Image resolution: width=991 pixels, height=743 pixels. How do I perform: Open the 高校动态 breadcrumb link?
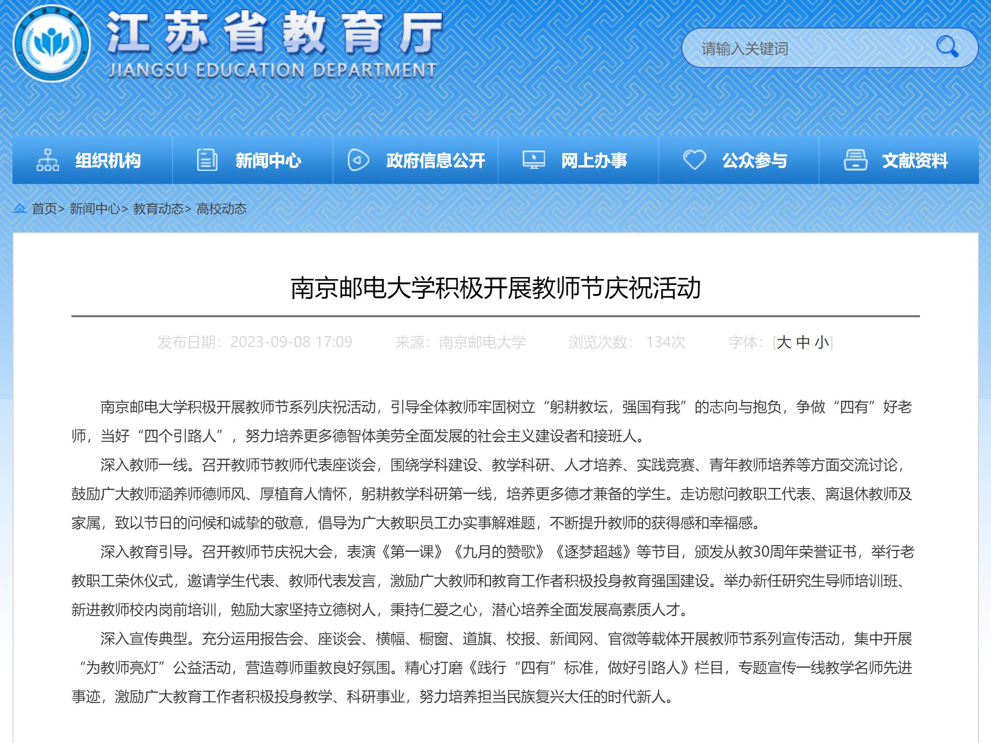click(222, 209)
